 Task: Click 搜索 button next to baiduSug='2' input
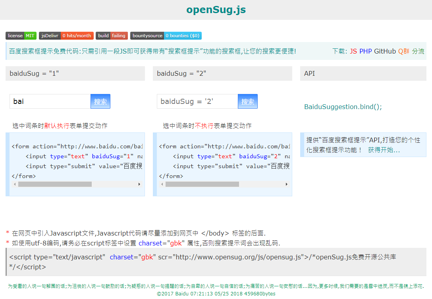[x=248, y=101]
